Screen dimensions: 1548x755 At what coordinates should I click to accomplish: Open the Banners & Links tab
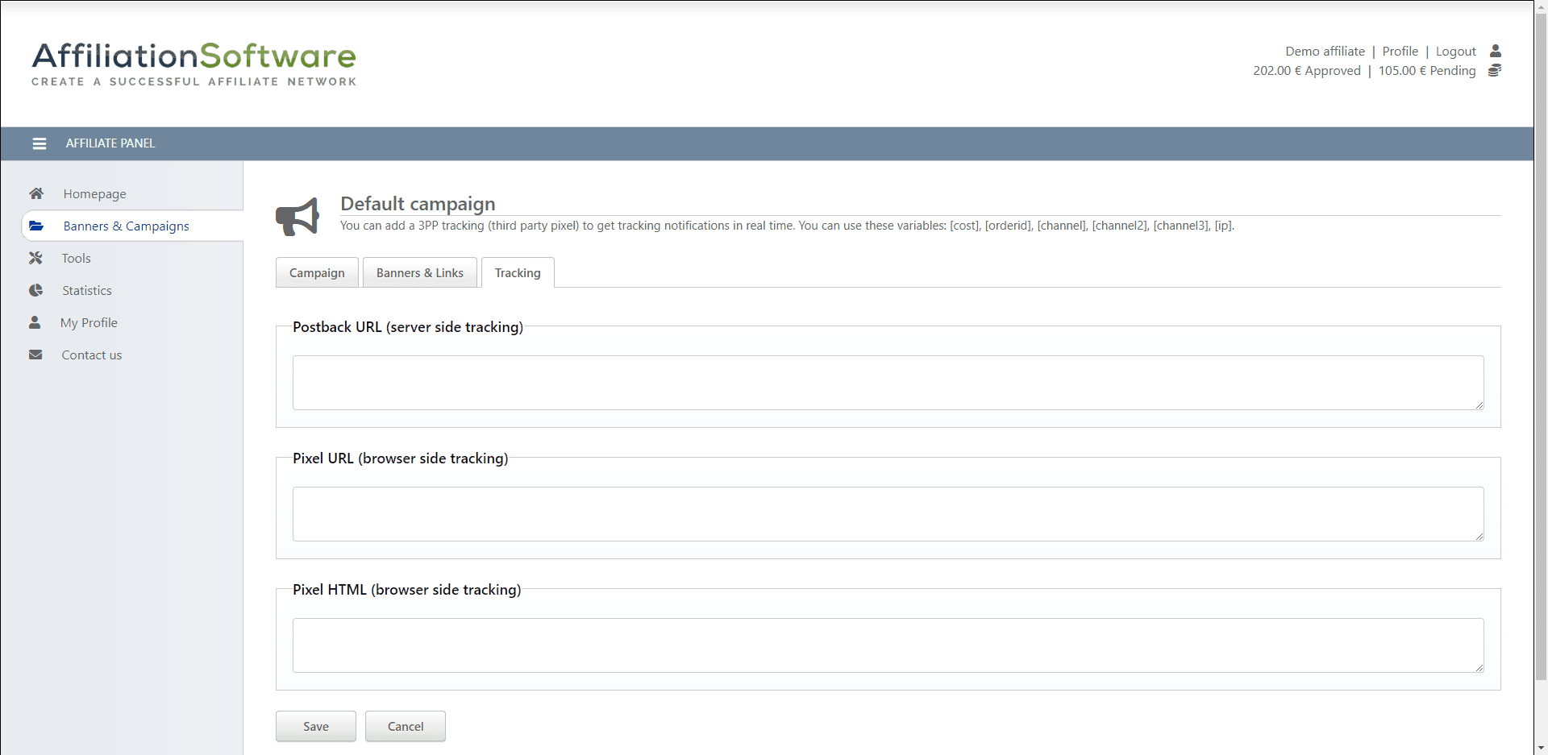coord(419,273)
